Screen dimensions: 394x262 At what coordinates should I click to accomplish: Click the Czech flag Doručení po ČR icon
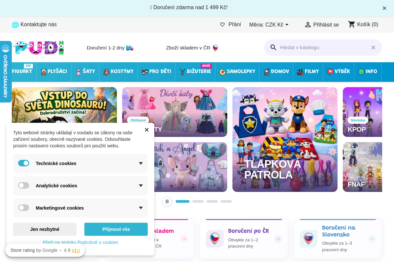point(215,239)
